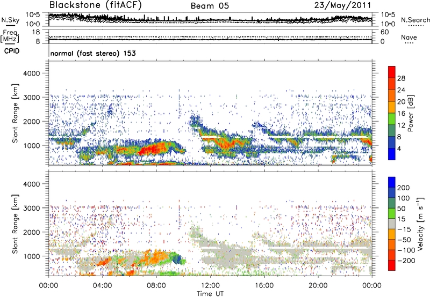Click the '60' Nave axis label
This screenshot has width=430, height=297.
[384, 32]
